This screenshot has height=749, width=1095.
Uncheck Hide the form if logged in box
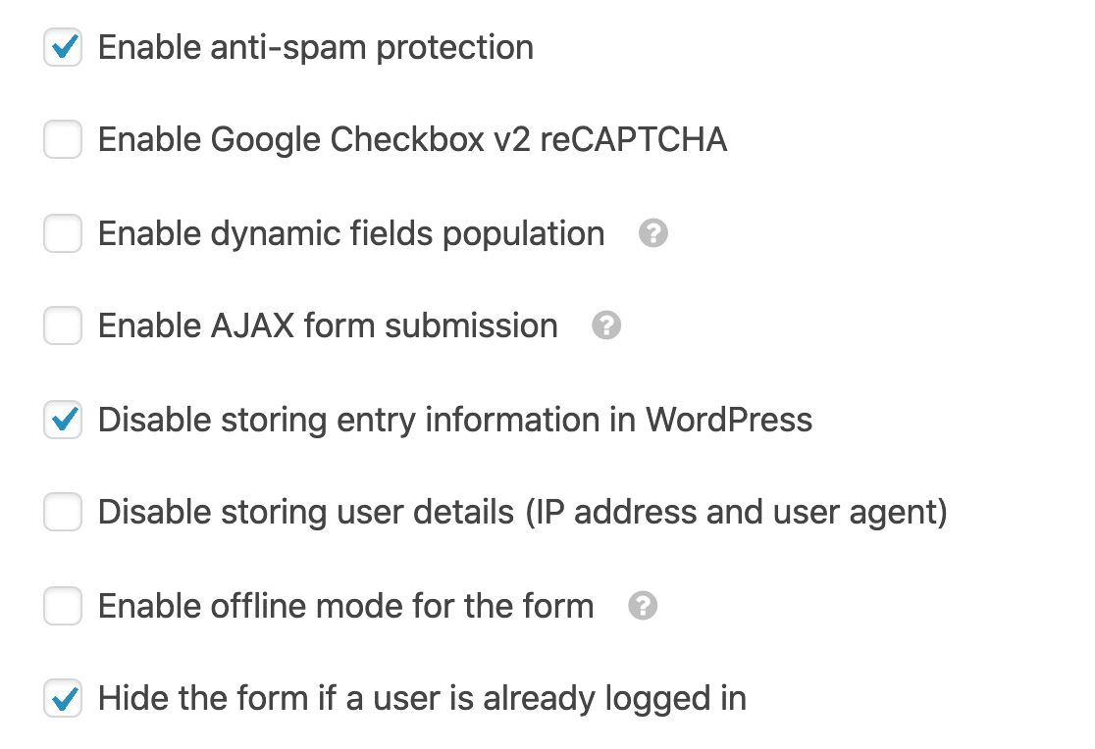click(x=63, y=698)
